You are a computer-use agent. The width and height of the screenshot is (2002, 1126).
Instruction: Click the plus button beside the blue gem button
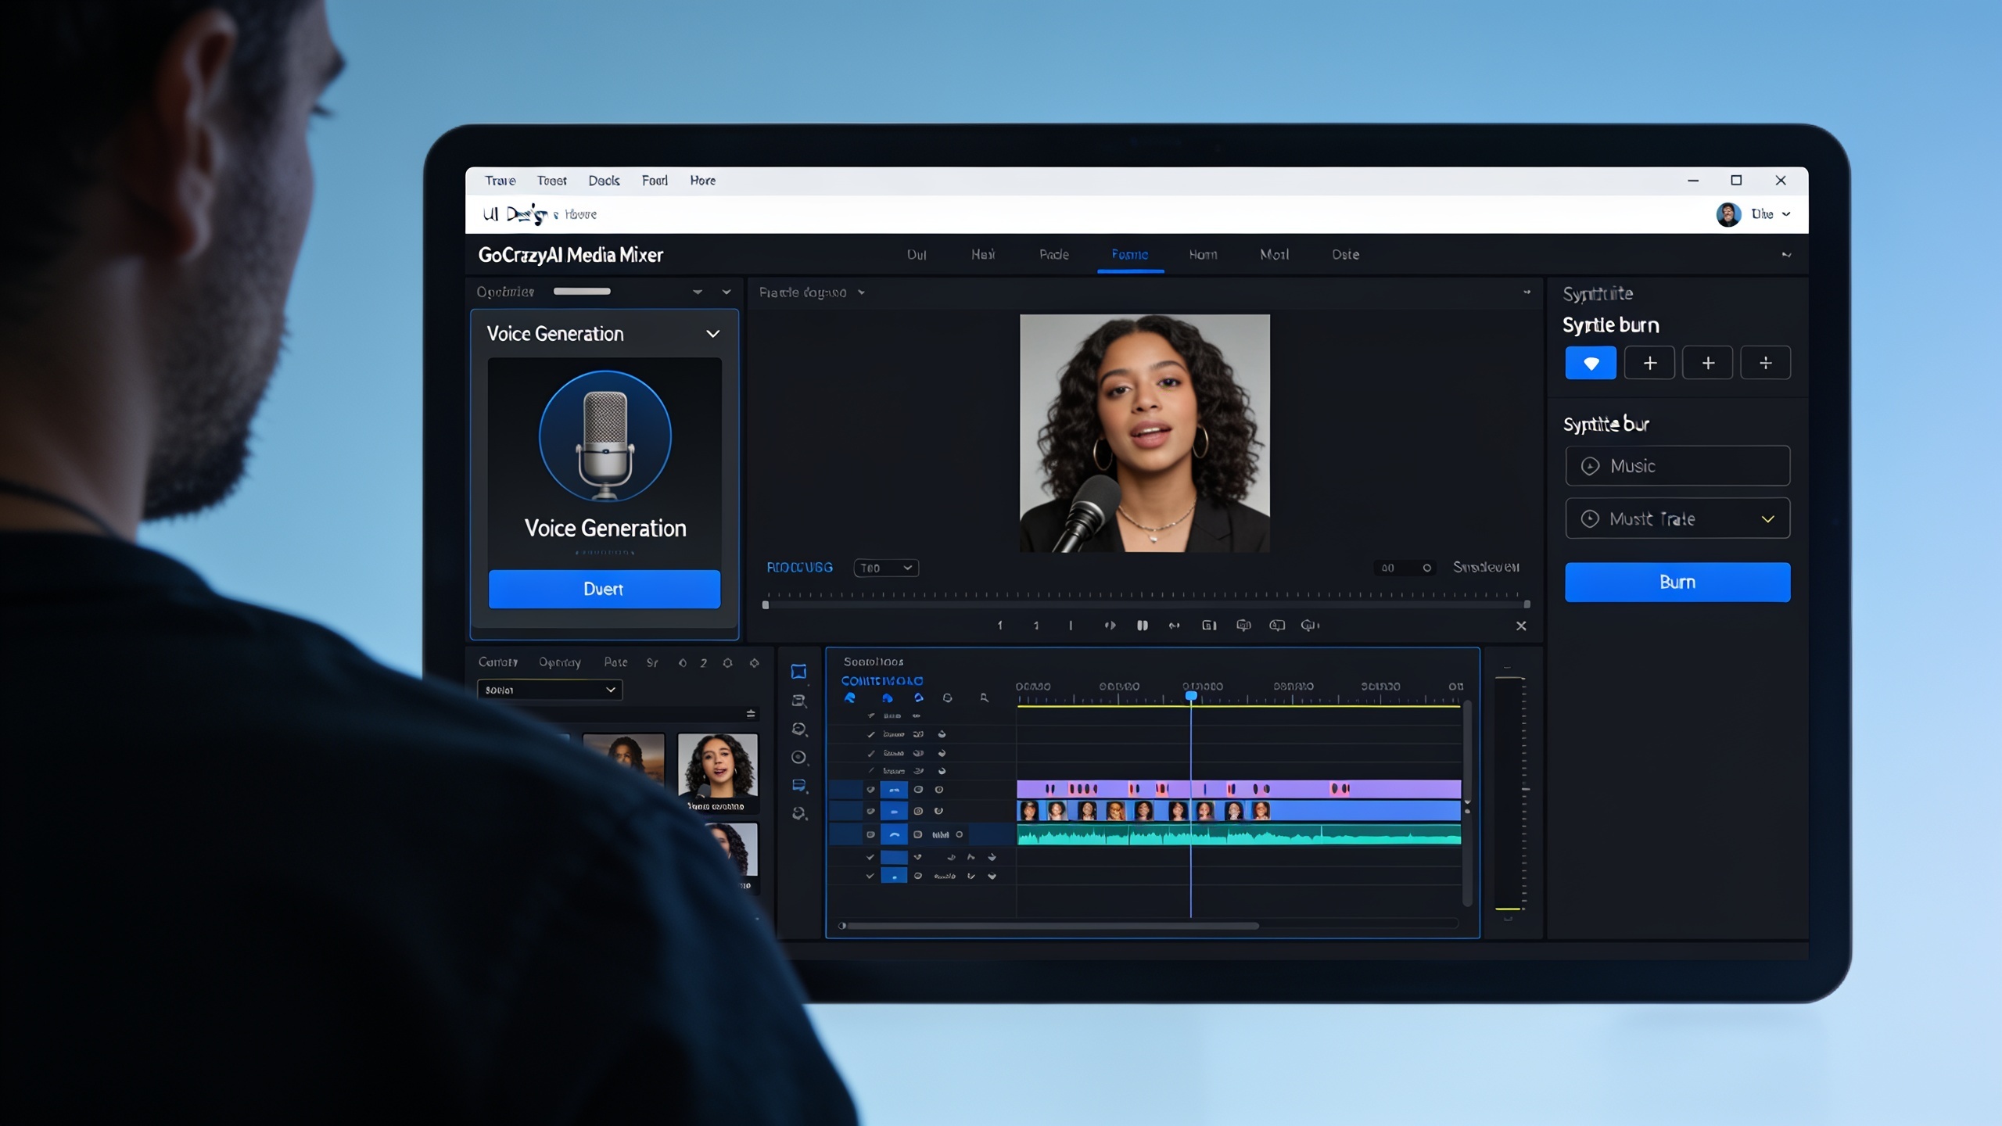click(1649, 363)
